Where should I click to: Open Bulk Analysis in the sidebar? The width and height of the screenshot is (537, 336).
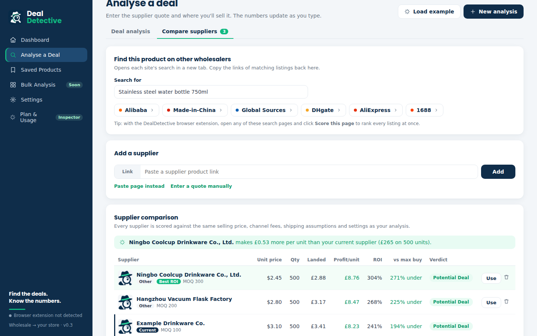46,85
